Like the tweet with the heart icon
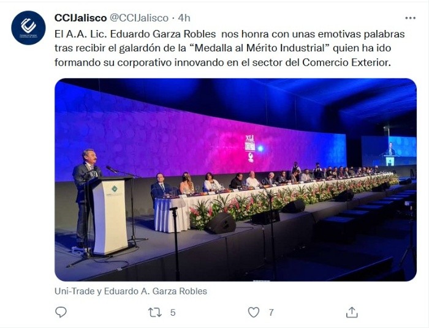The width and height of the screenshot is (429, 328). pos(254,312)
